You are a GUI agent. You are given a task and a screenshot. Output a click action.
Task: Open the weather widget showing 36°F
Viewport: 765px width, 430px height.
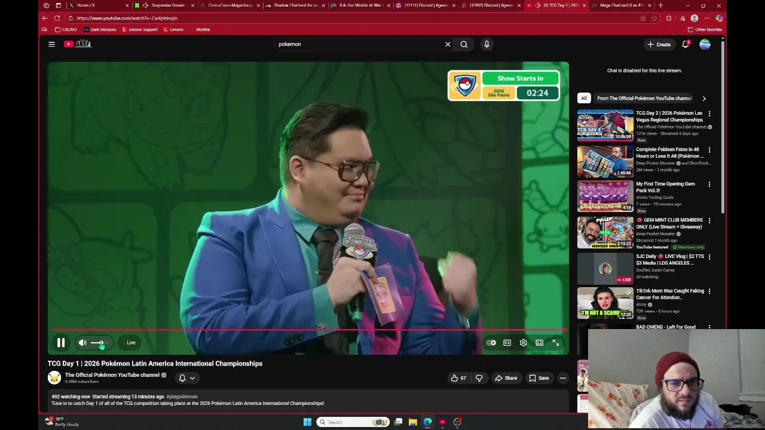pos(63,422)
